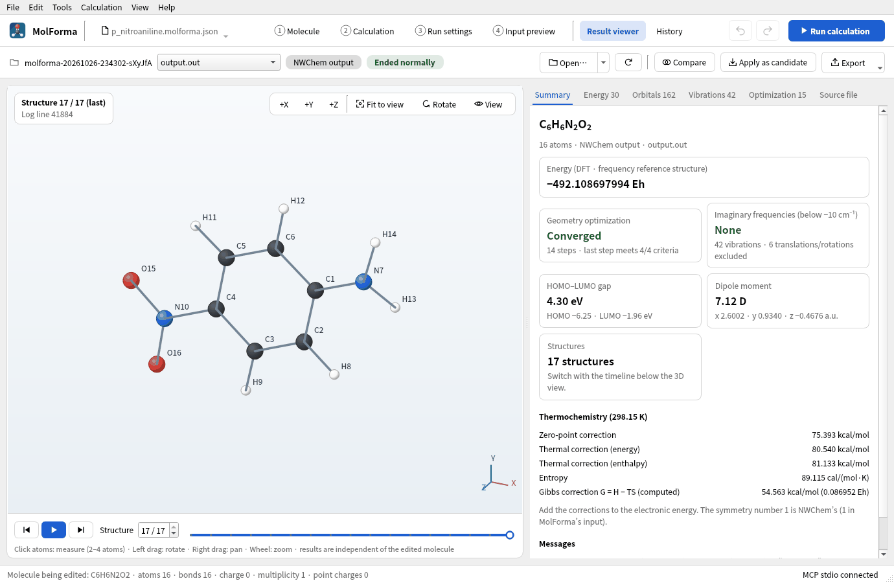This screenshot has width=894, height=583.
Task: Switch to the Optimization 15 tab
Action: pyautogui.click(x=777, y=95)
